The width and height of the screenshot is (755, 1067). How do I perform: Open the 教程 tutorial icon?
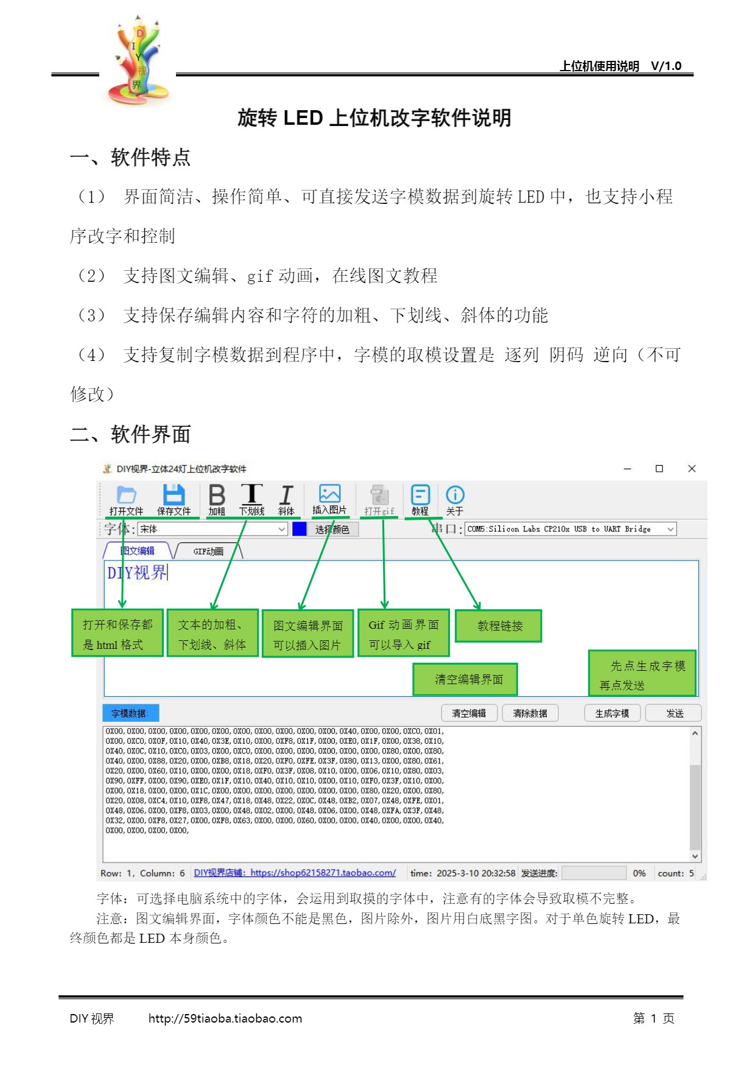(420, 501)
